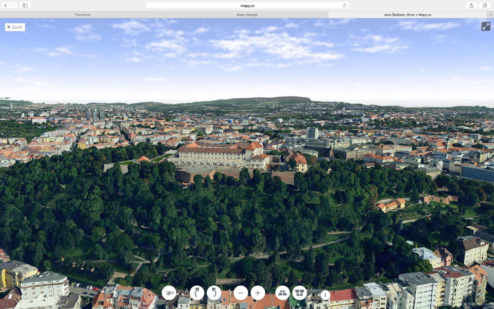This screenshot has height=309, width=494.
Task: Start the helicopter flight mode
Action: pos(169,293)
